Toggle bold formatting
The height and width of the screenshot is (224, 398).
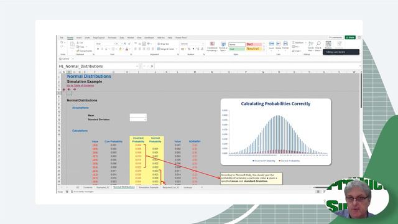(98, 49)
